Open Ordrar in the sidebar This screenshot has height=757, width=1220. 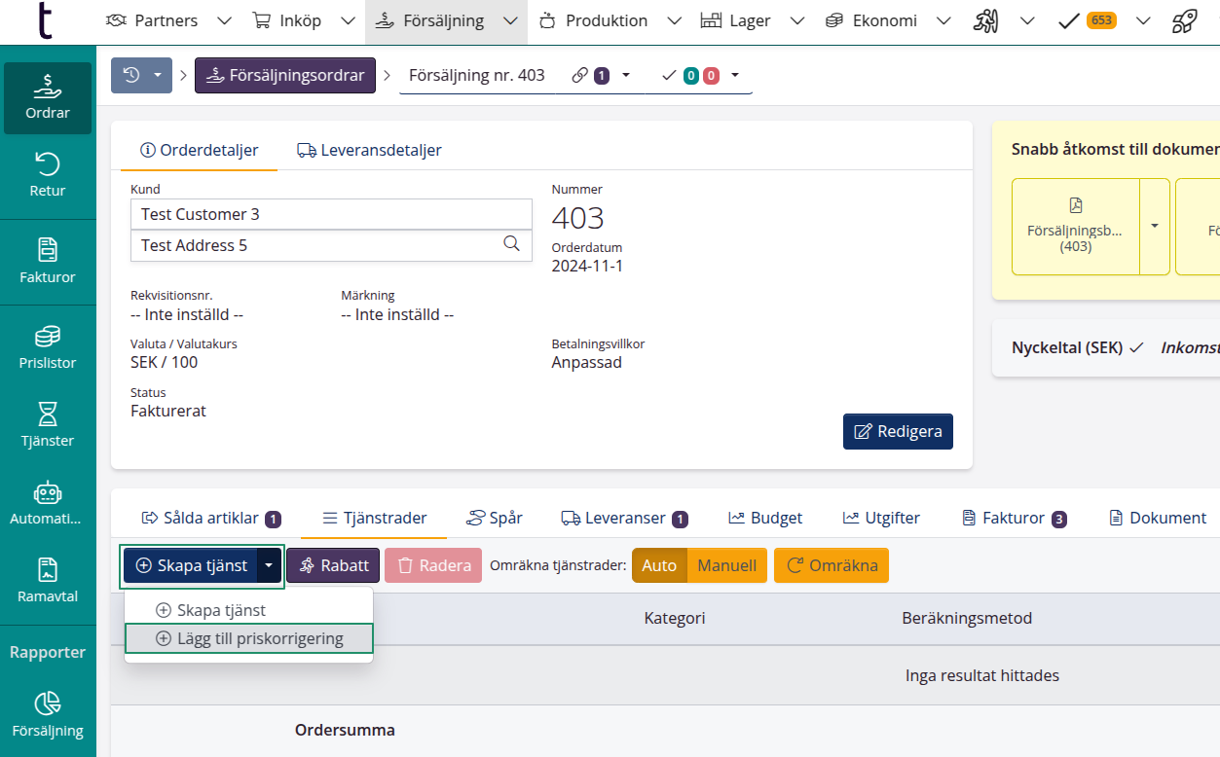48,98
